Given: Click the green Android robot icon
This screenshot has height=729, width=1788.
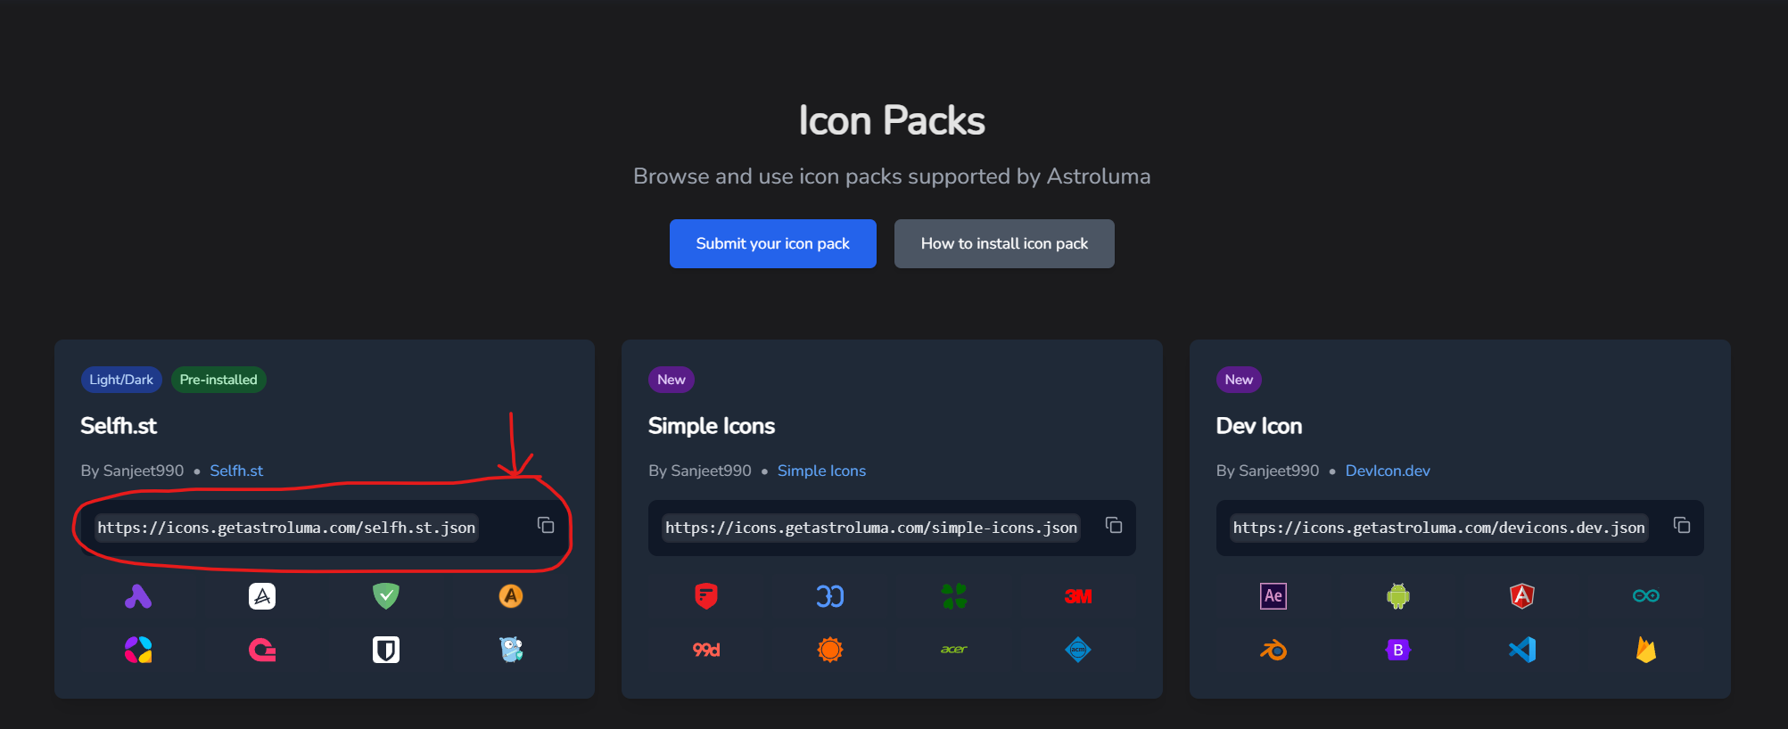Looking at the screenshot, I should pyautogui.click(x=1398, y=596).
